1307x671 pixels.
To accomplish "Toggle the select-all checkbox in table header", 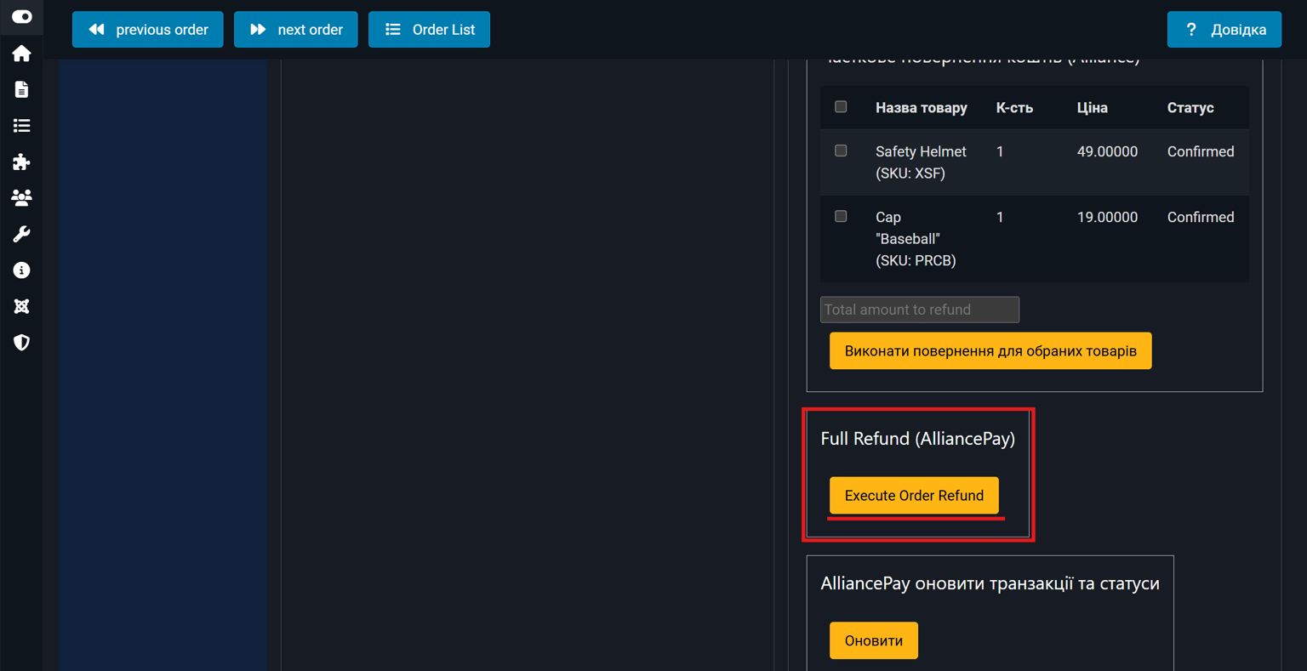I will click(841, 106).
